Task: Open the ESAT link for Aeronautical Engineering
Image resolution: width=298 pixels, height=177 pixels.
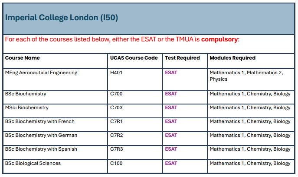Action: click(171, 73)
